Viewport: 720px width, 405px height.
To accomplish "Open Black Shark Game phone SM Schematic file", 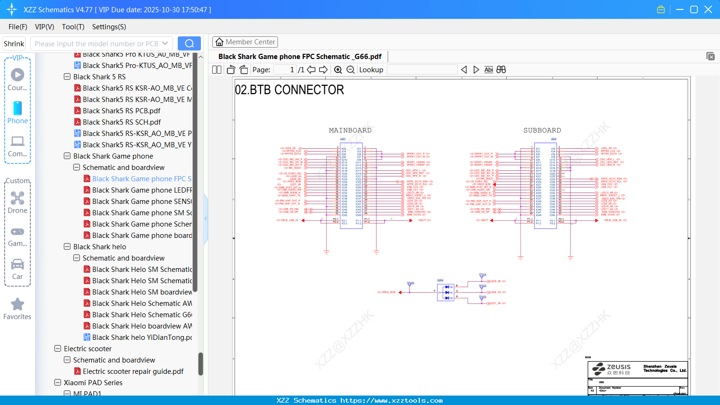I will point(138,213).
